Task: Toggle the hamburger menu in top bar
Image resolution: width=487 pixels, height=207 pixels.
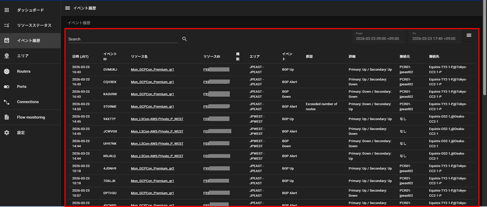Action: click(67, 8)
